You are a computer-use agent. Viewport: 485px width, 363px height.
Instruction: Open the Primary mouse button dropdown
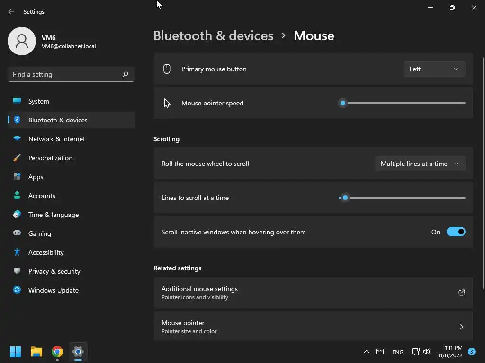(x=434, y=69)
